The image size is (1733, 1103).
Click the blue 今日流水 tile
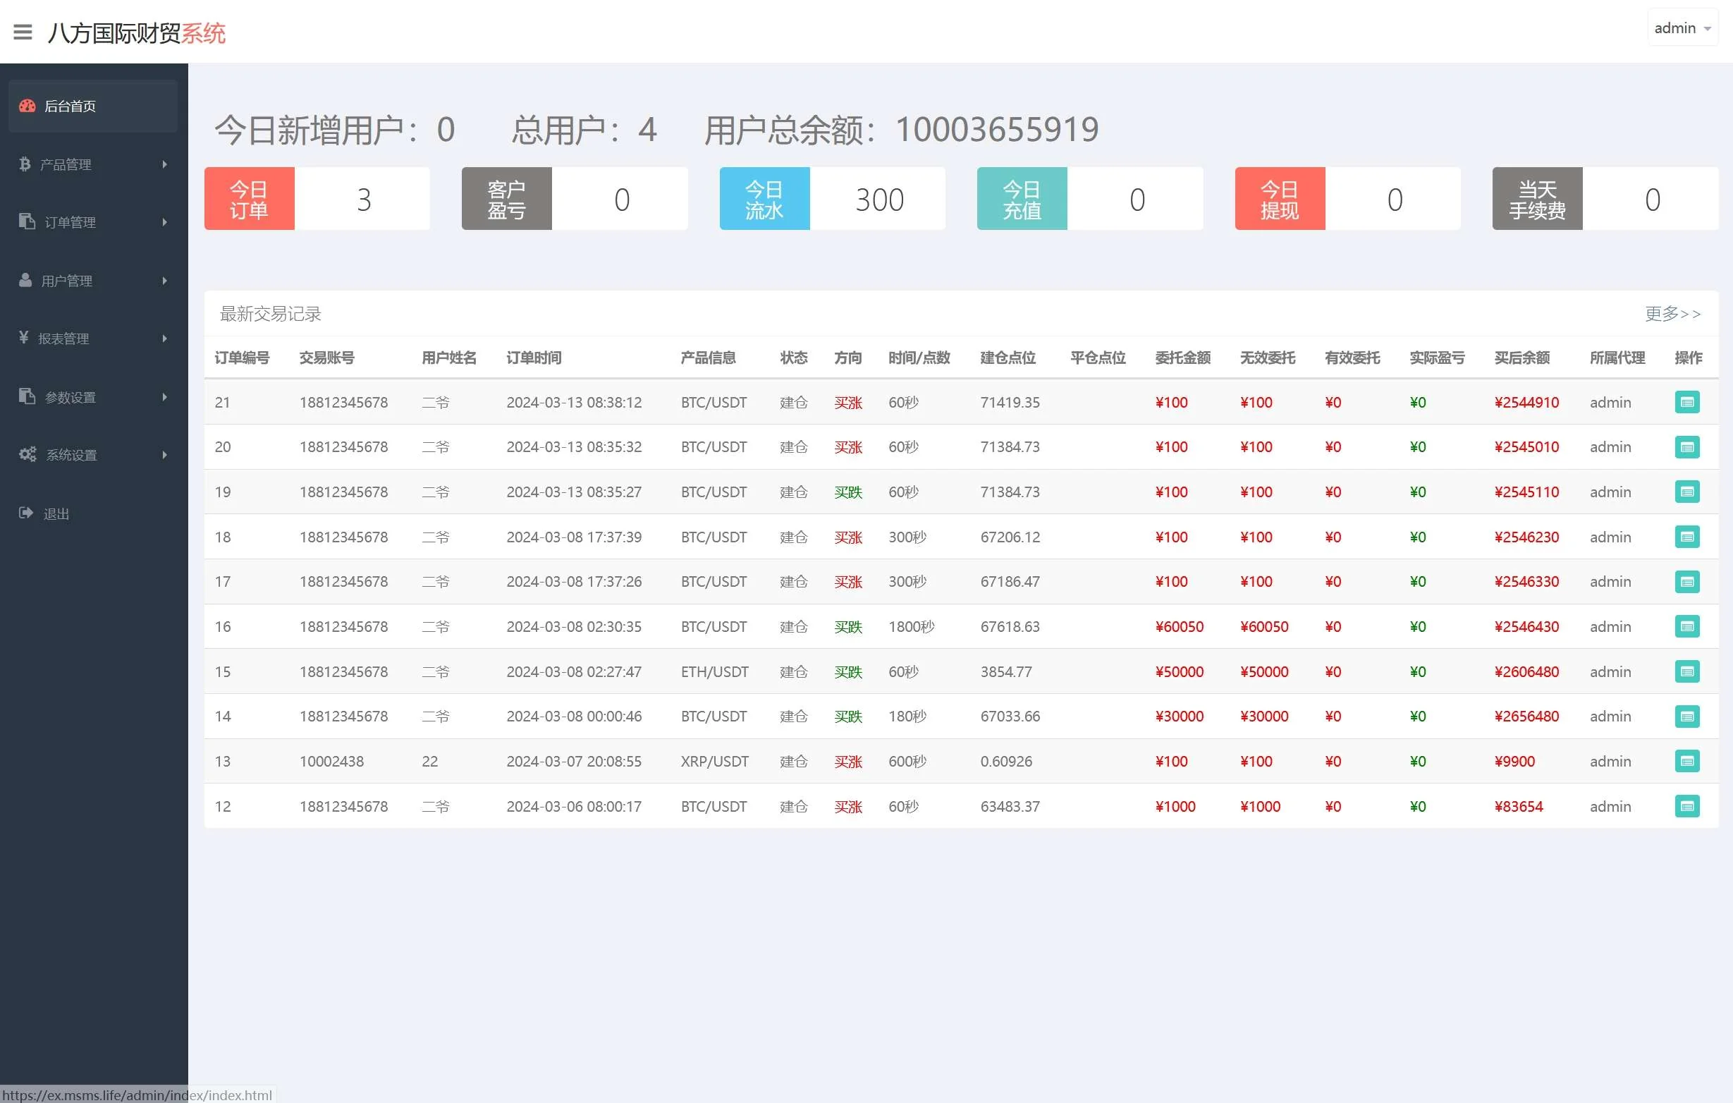[x=764, y=200]
